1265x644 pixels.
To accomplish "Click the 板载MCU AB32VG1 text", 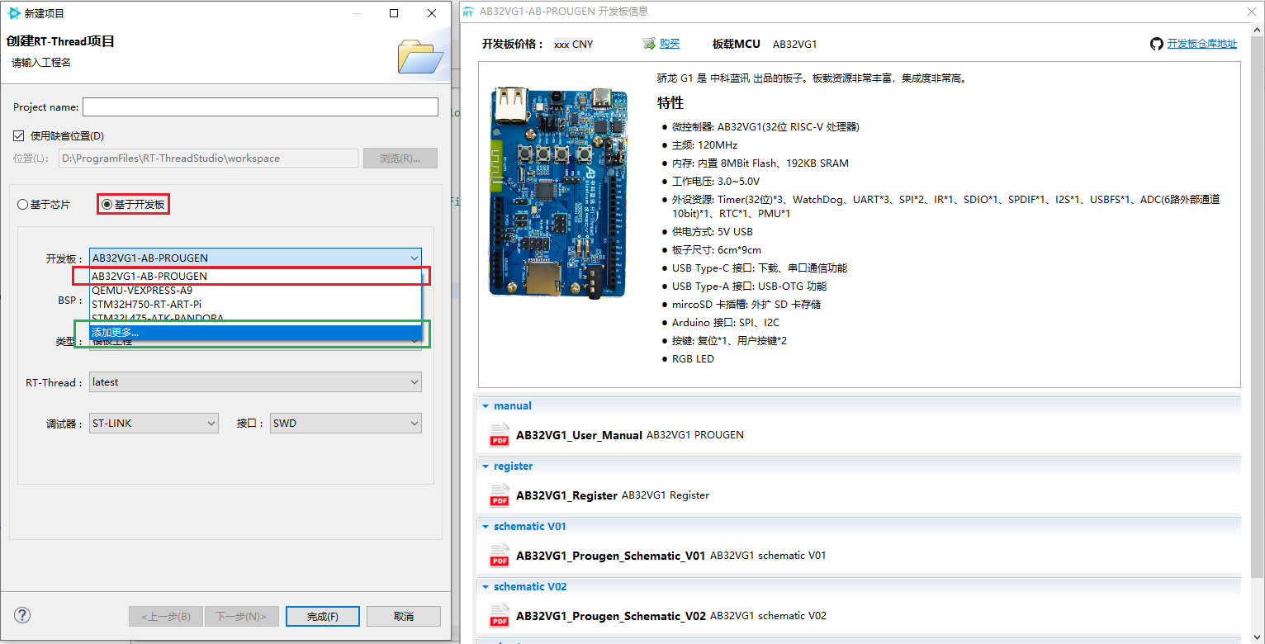I will tap(765, 45).
